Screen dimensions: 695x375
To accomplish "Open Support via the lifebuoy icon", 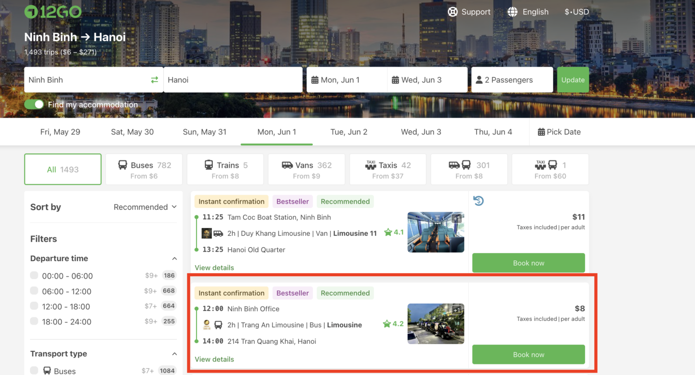I will click(x=452, y=12).
